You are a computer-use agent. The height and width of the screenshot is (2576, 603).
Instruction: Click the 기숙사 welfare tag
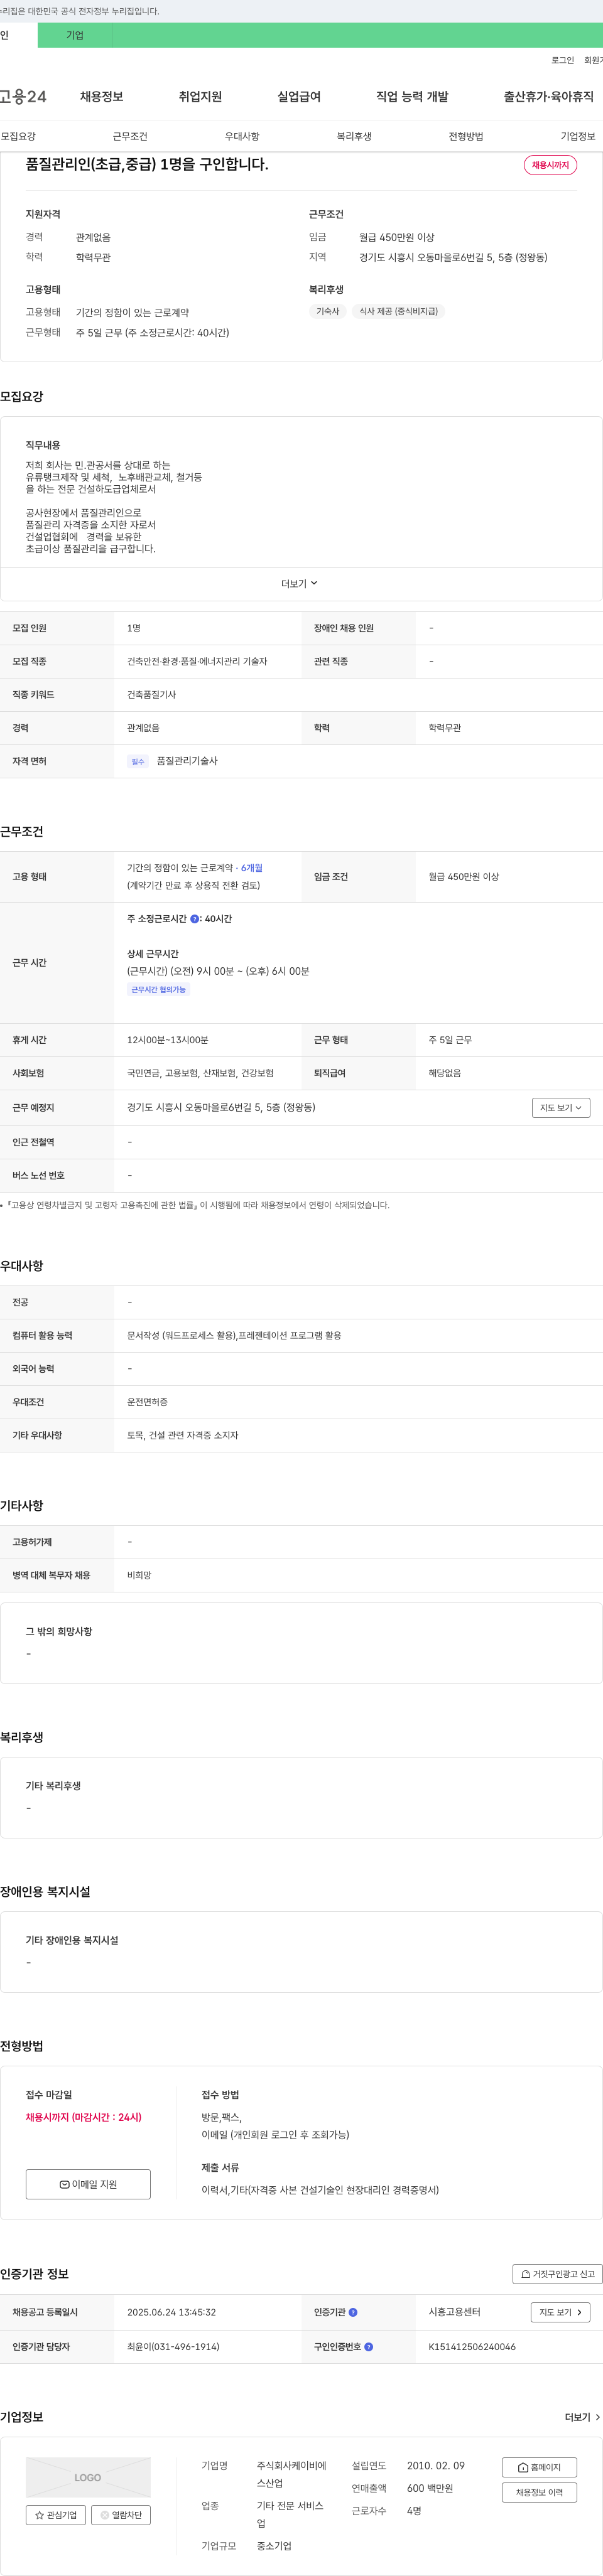(x=328, y=311)
